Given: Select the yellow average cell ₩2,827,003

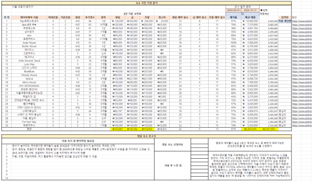Looking at the screenshot, I should pos(269,129).
